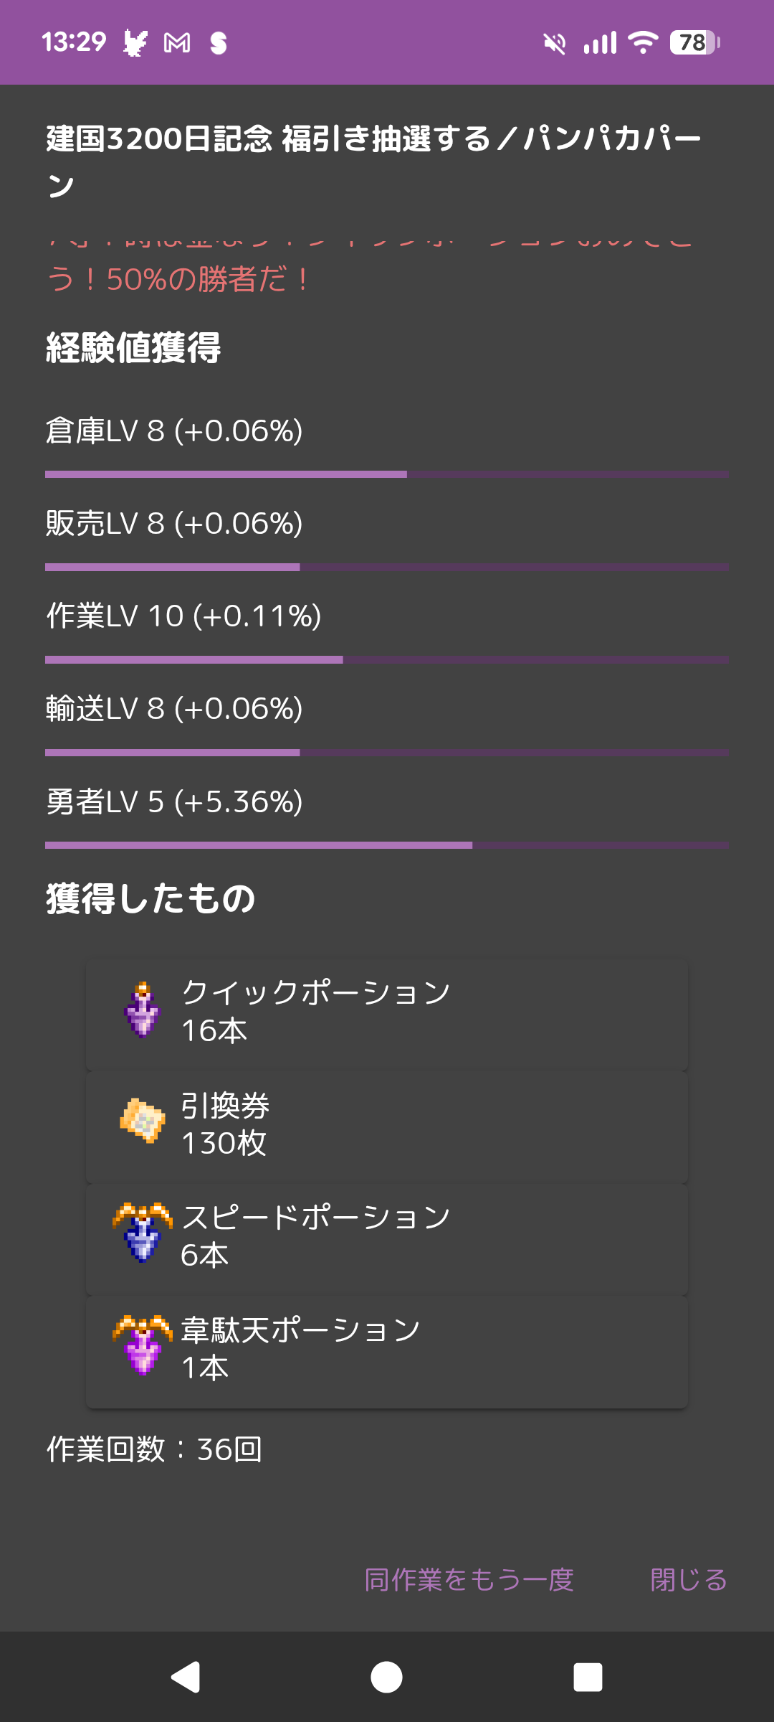Image resolution: width=774 pixels, height=1722 pixels.
Task: Open recent apps with square icon
Action: coord(588,1678)
